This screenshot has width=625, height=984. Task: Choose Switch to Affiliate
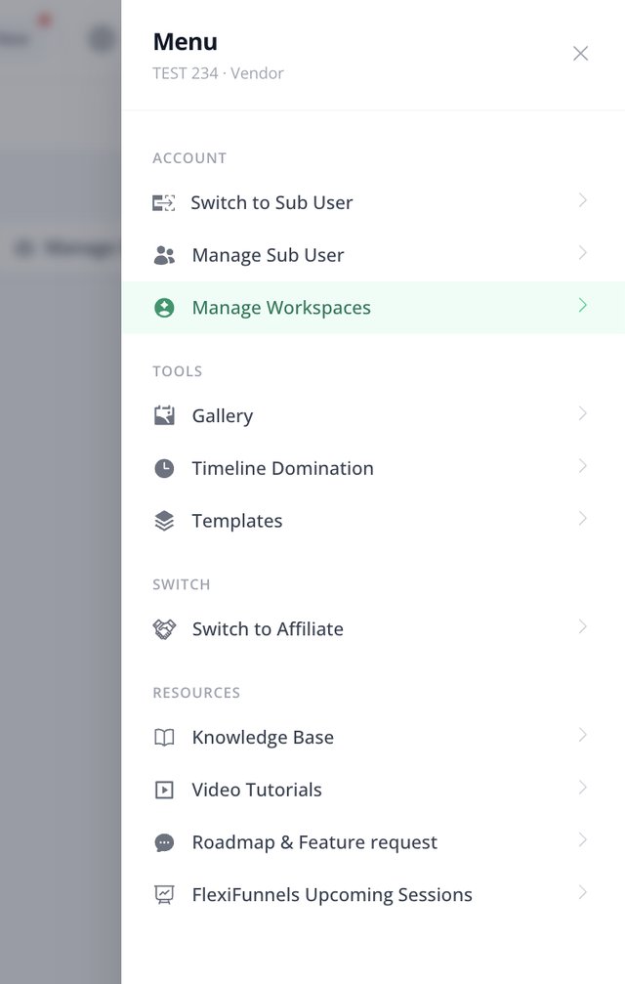pos(373,629)
